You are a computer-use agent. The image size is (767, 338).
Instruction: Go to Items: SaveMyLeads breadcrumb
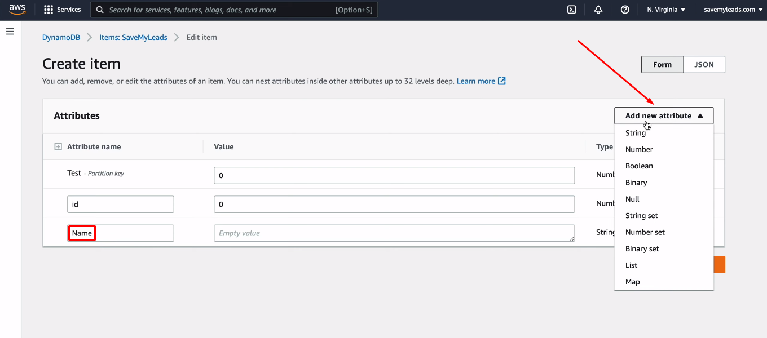pos(133,37)
